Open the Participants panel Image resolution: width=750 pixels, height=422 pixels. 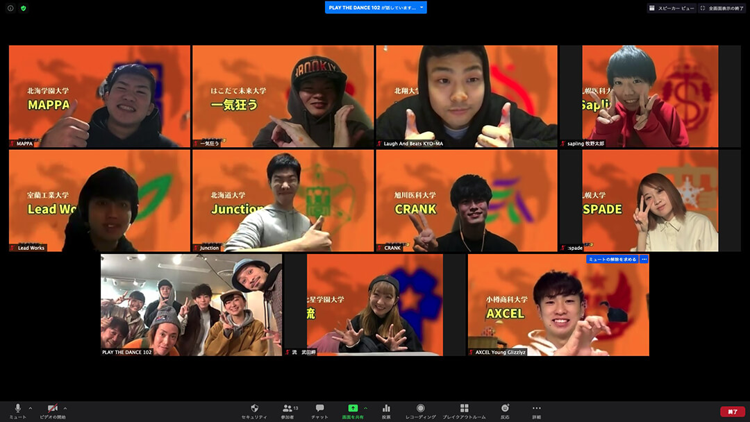pos(287,410)
